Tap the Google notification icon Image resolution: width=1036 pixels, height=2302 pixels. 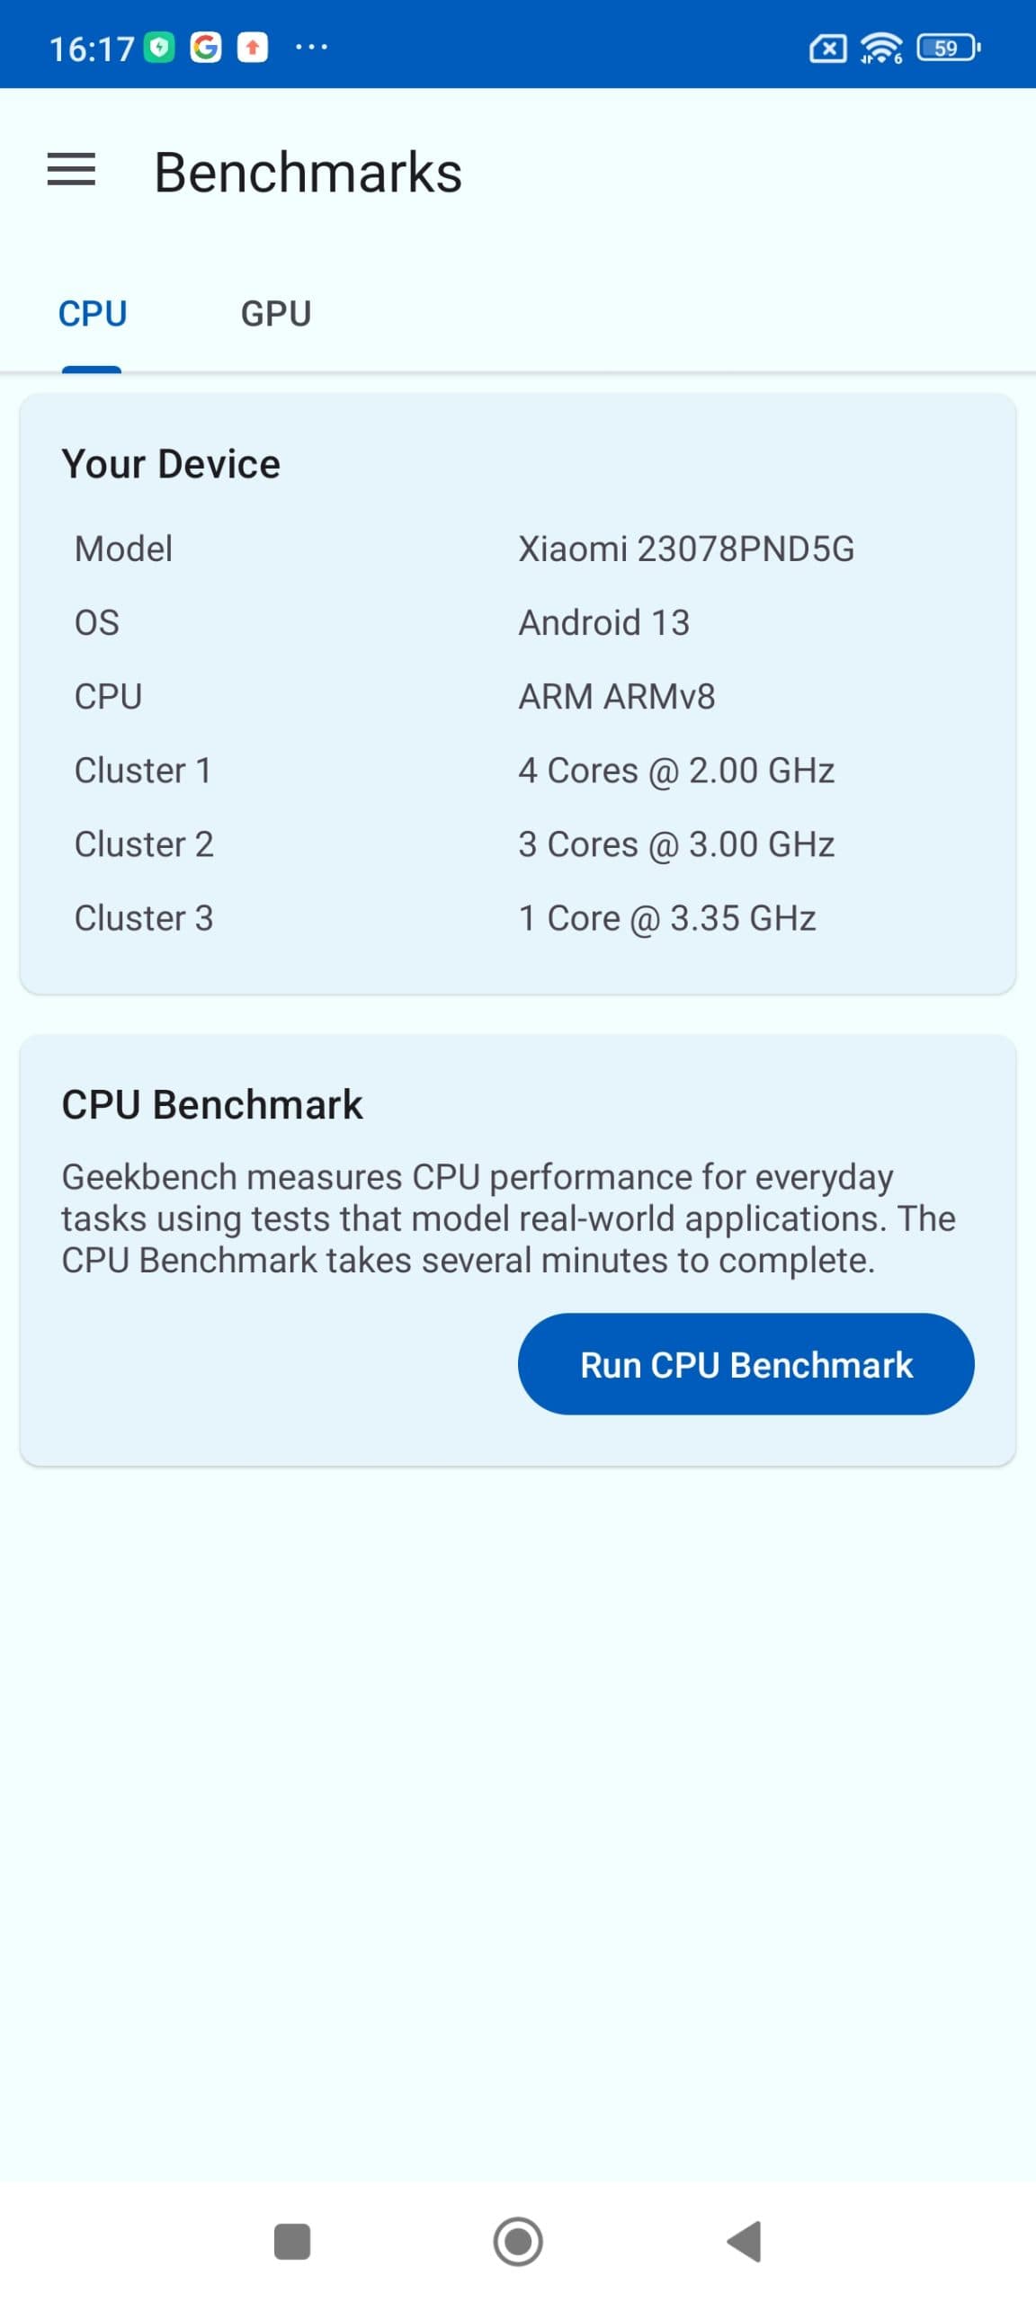pos(206,48)
